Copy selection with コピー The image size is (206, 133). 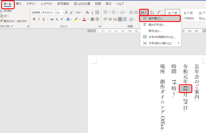click(x=5, y=16)
